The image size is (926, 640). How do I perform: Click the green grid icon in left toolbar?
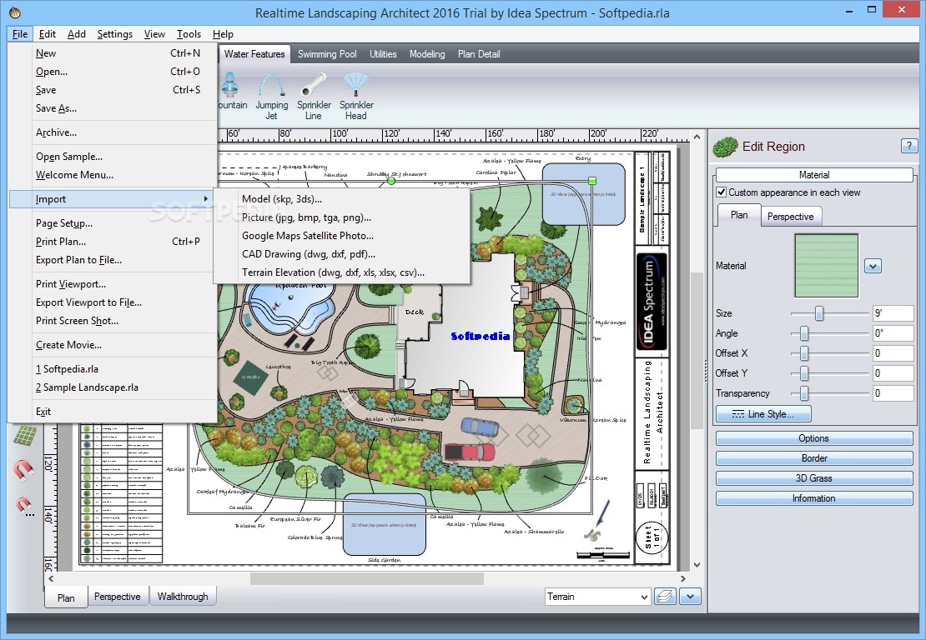coord(24,435)
